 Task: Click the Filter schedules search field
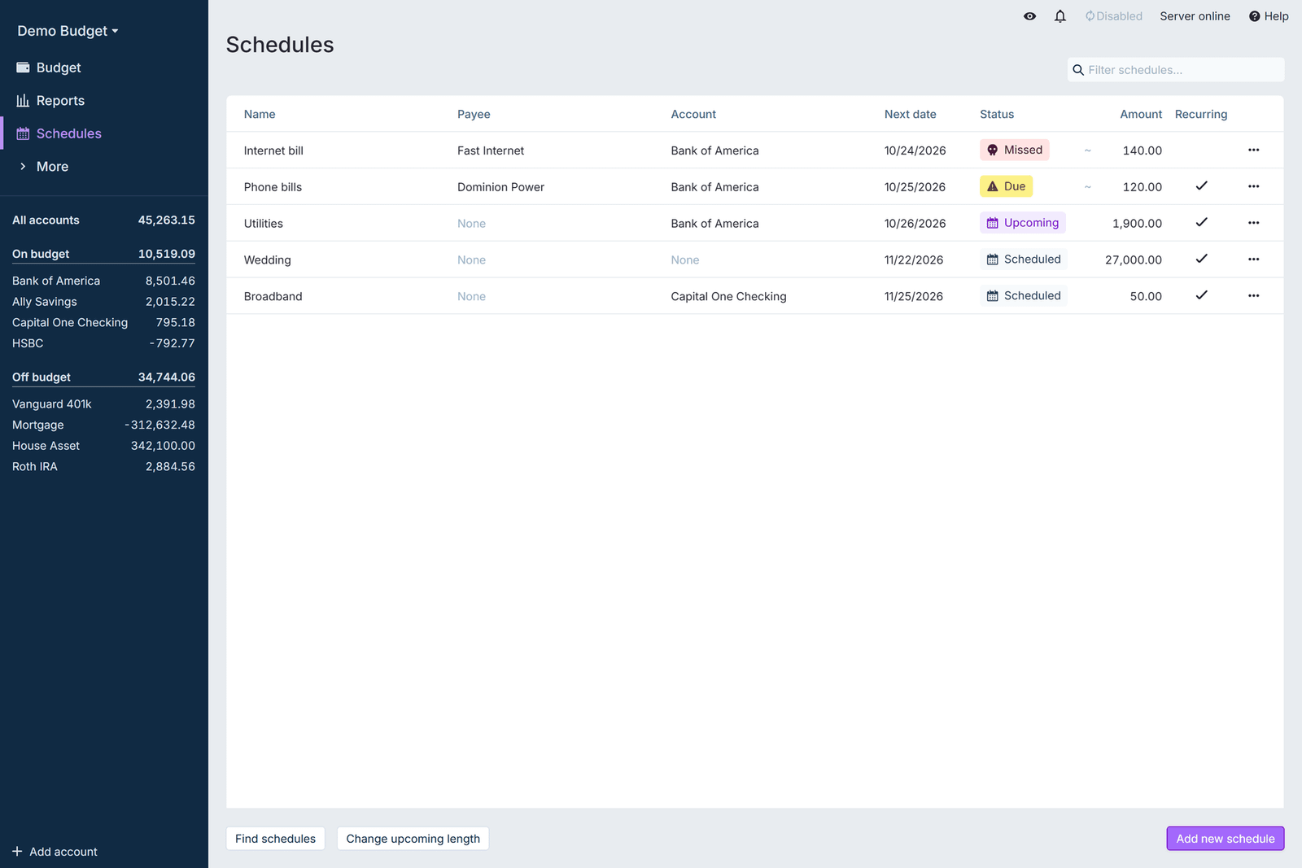point(1175,70)
